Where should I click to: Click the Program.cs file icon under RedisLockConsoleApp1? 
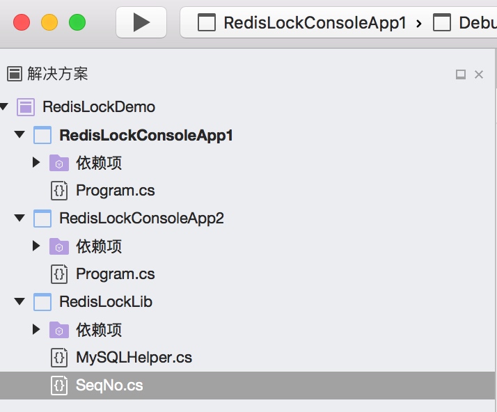point(59,191)
